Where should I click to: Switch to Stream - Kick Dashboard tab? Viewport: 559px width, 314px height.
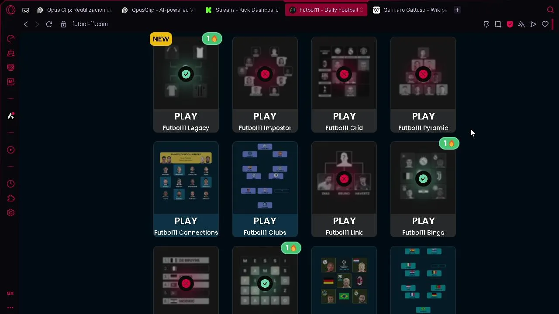tap(242, 10)
